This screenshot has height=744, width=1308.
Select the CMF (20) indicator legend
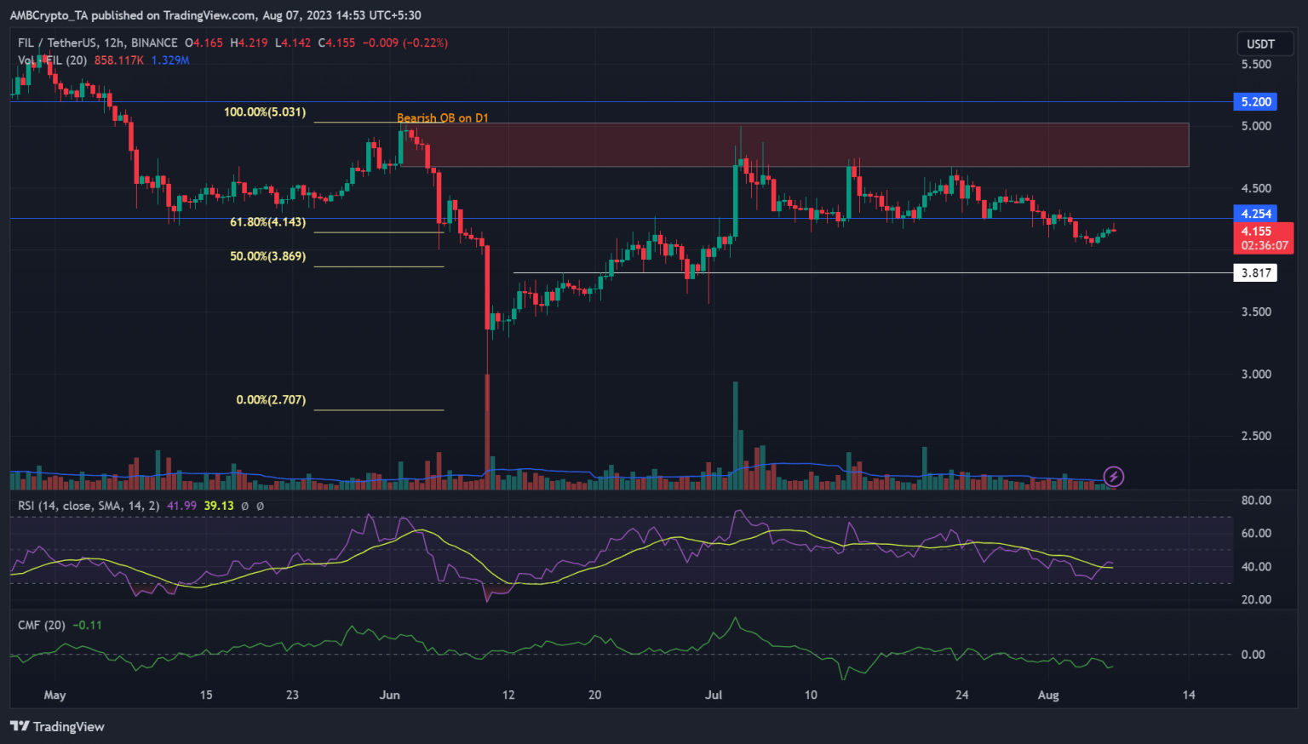[x=42, y=625]
